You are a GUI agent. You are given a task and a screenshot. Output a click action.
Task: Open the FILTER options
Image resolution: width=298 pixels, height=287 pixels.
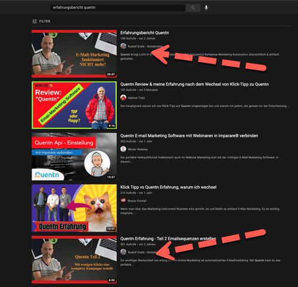41,21
